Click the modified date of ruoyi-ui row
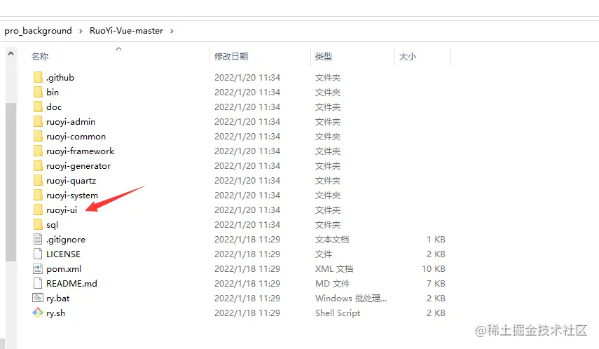This screenshot has width=599, height=349. (x=247, y=210)
